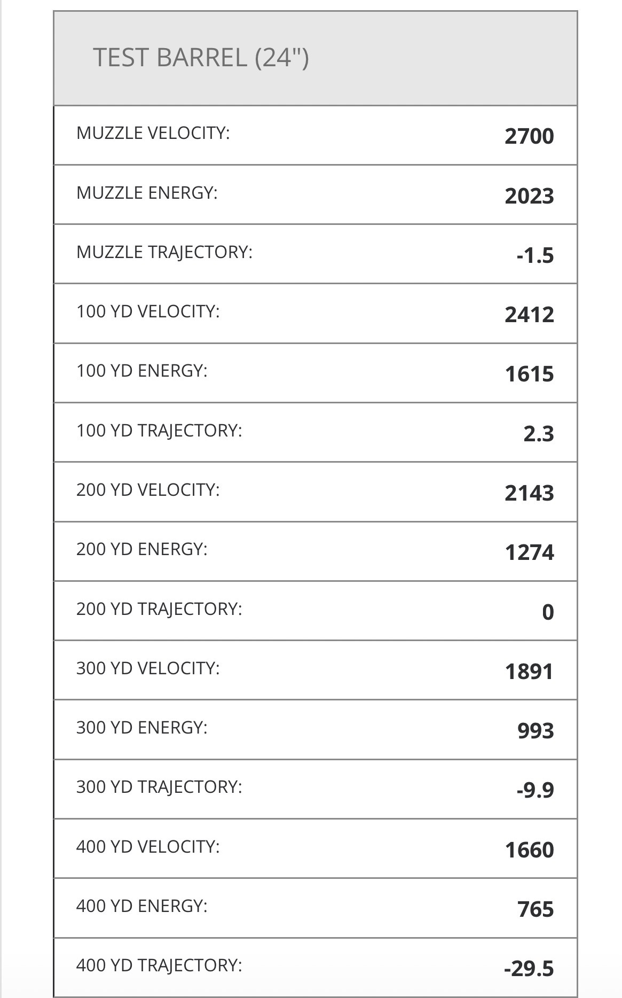Click the muzzle velocity value 2700

(x=529, y=136)
